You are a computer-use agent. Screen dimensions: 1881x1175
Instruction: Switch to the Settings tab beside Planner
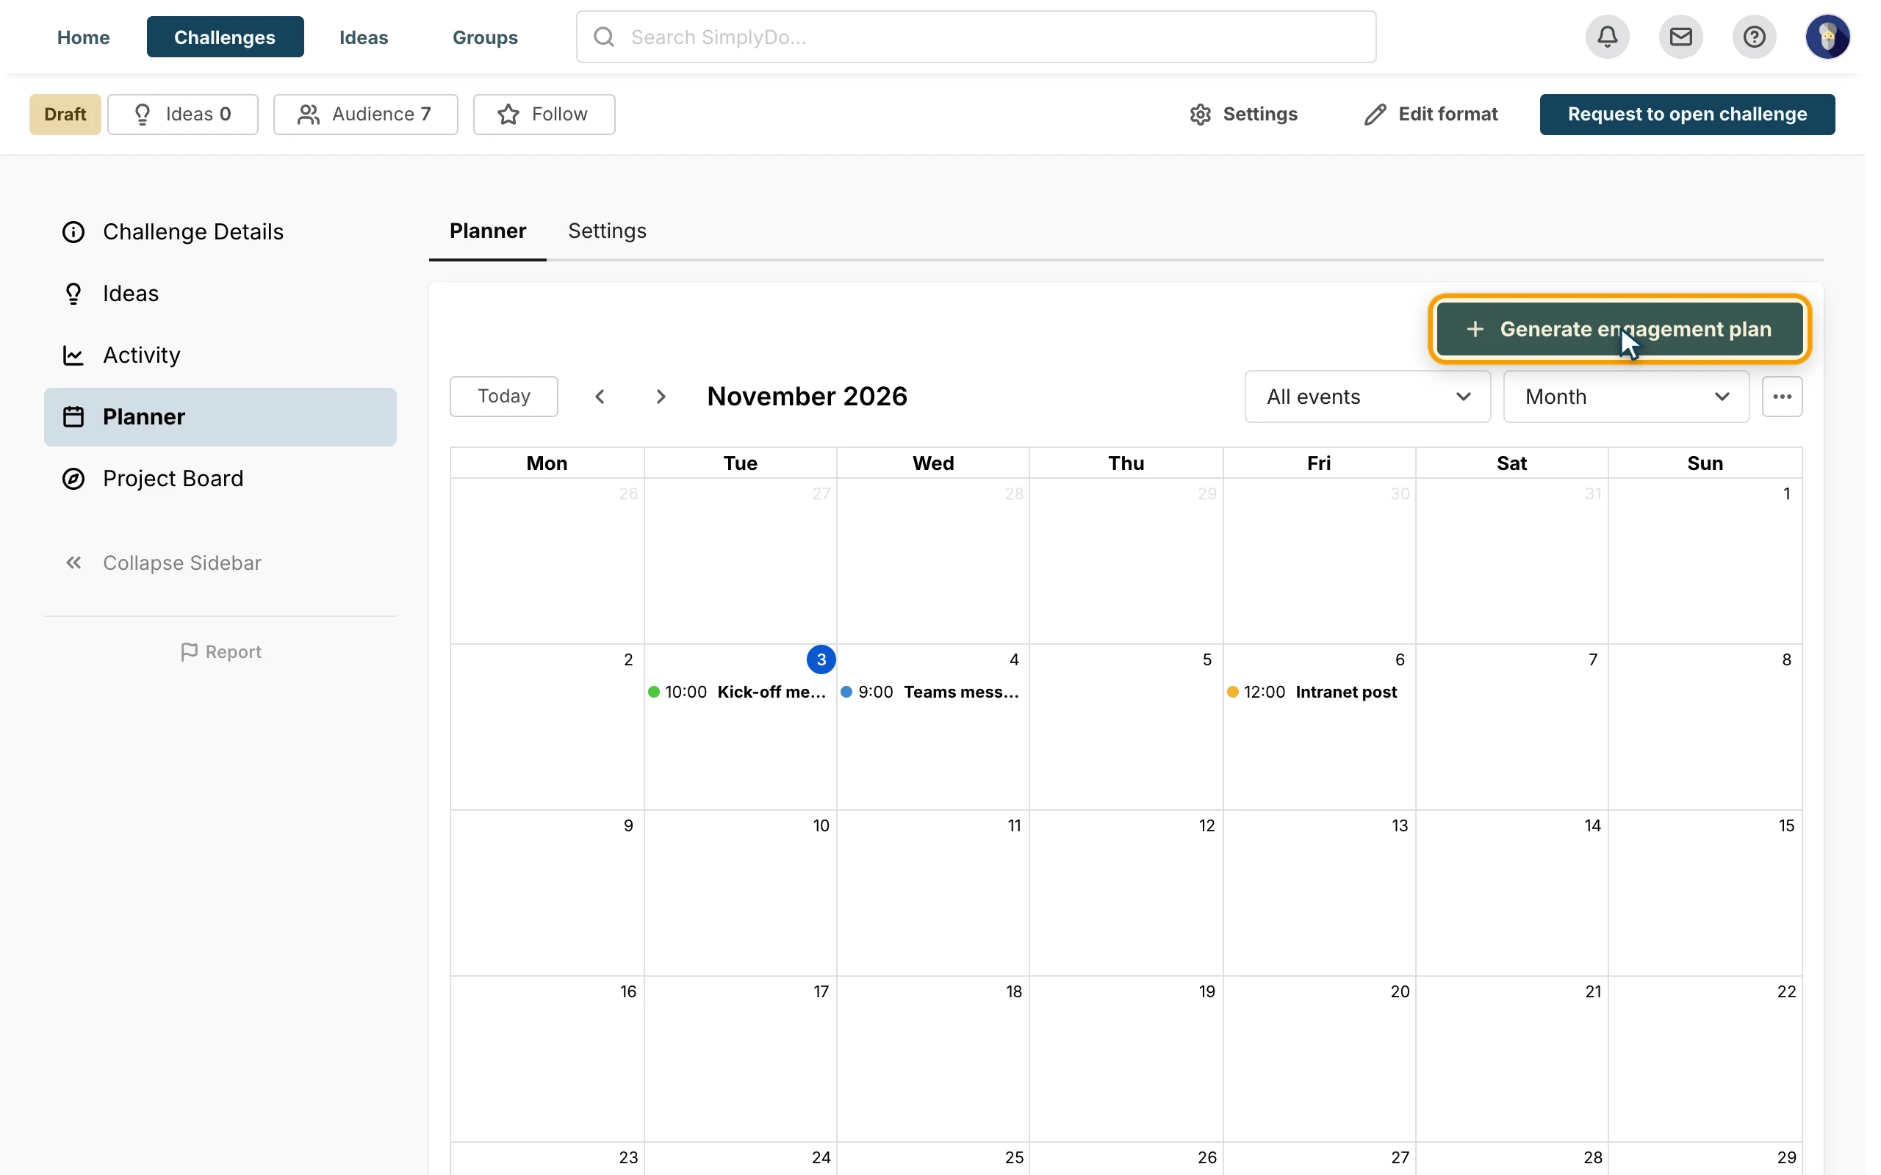pyautogui.click(x=607, y=231)
